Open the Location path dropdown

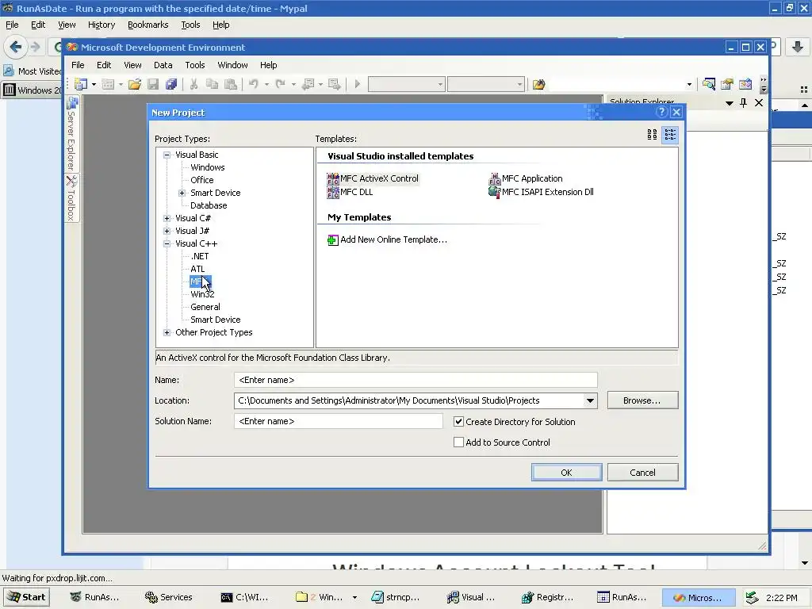tap(590, 400)
